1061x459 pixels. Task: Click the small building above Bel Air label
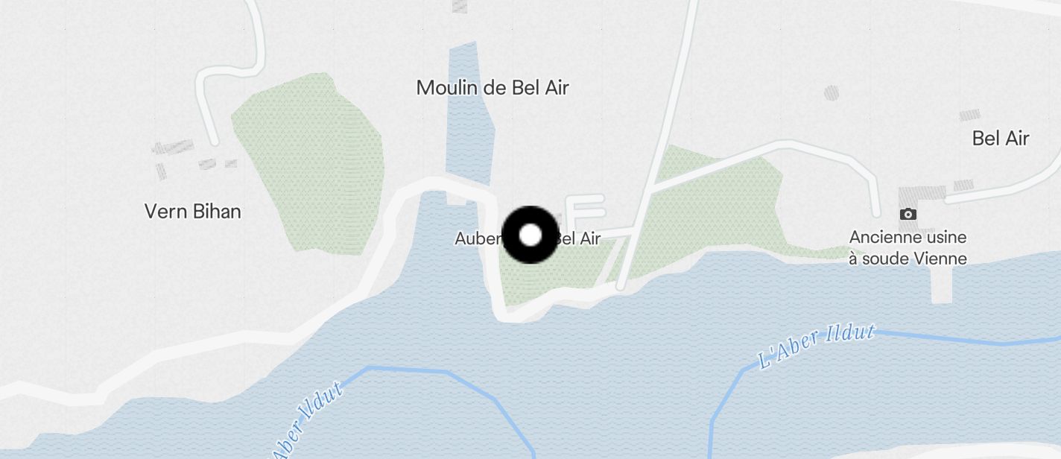tap(969, 115)
